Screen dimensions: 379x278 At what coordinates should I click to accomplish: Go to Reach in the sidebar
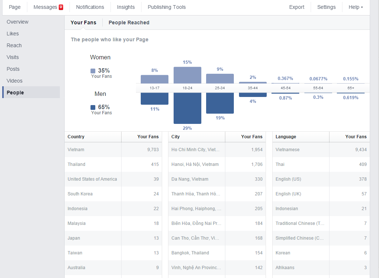pyautogui.click(x=14, y=45)
